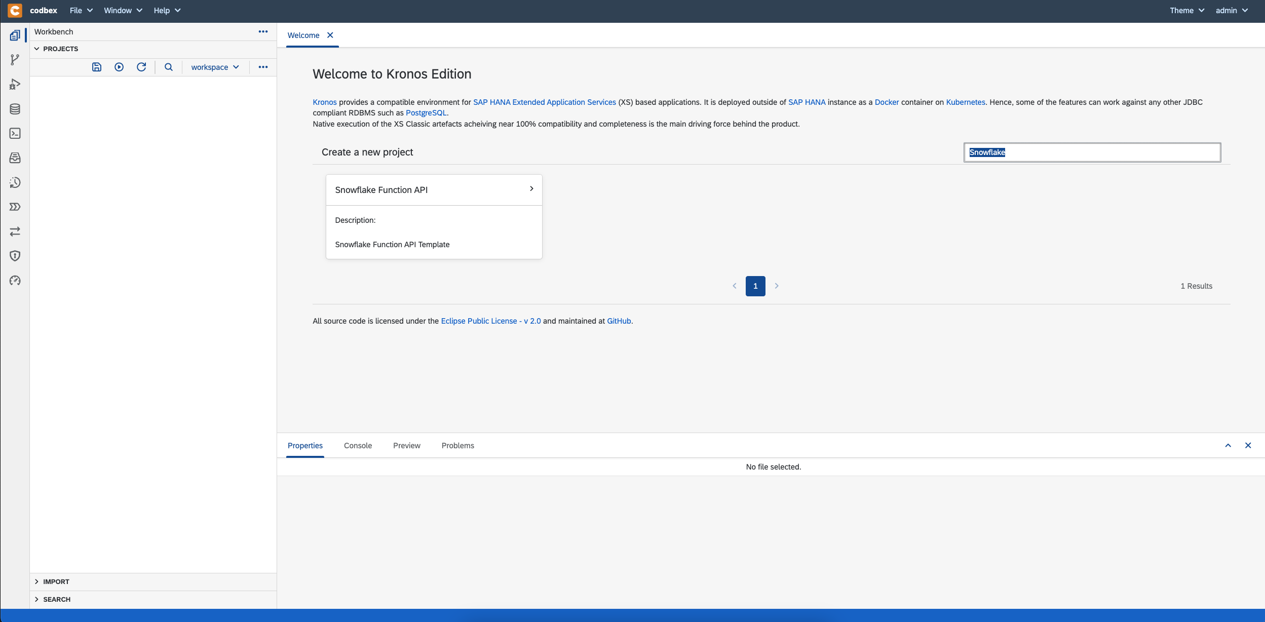Click the Search projects magnifier icon

(x=169, y=67)
